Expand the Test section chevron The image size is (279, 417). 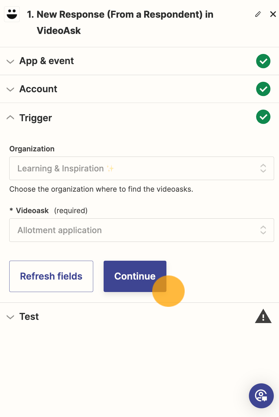(10, 317)
